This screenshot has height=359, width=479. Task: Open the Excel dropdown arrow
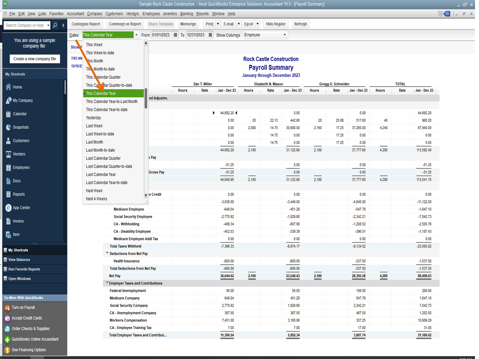(257, 24)
